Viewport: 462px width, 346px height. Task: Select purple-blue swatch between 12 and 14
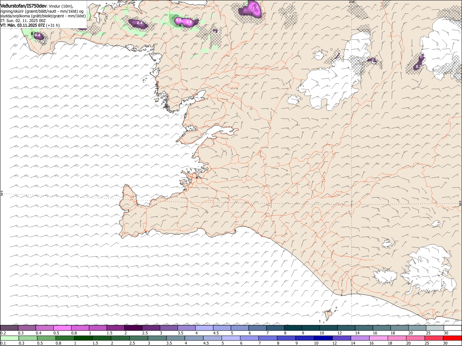pos(342,338)
